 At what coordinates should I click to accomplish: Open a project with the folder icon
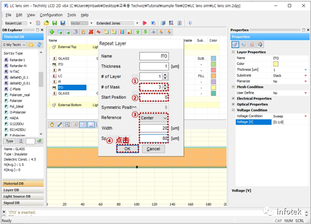46,23
